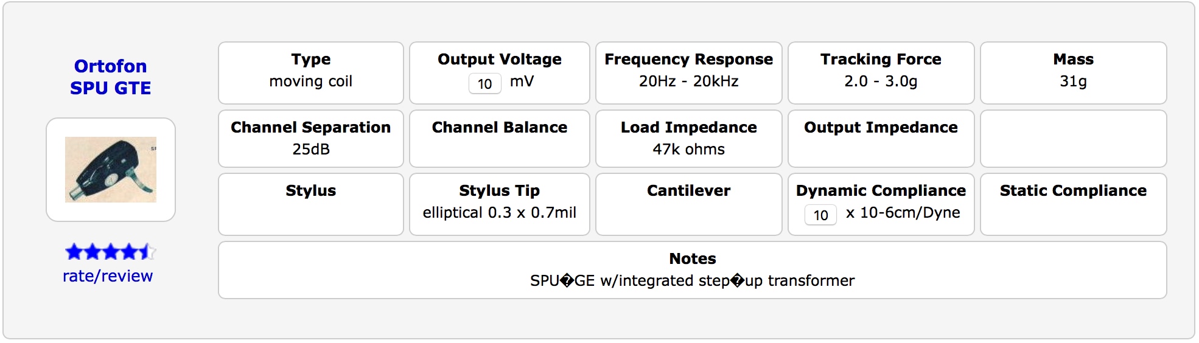The image size is (1199, 343).
Task: Click the Notes section text
Action: tap(692, 280)
